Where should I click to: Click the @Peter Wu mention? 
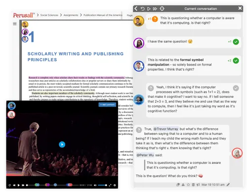(145, 155)
